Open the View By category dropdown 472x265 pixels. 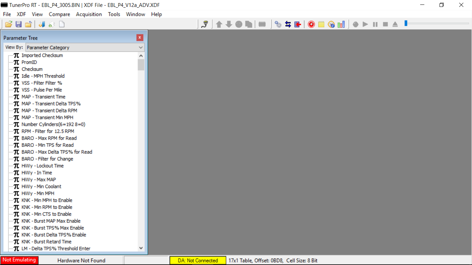pyautogui.click(x=85, y=48)
